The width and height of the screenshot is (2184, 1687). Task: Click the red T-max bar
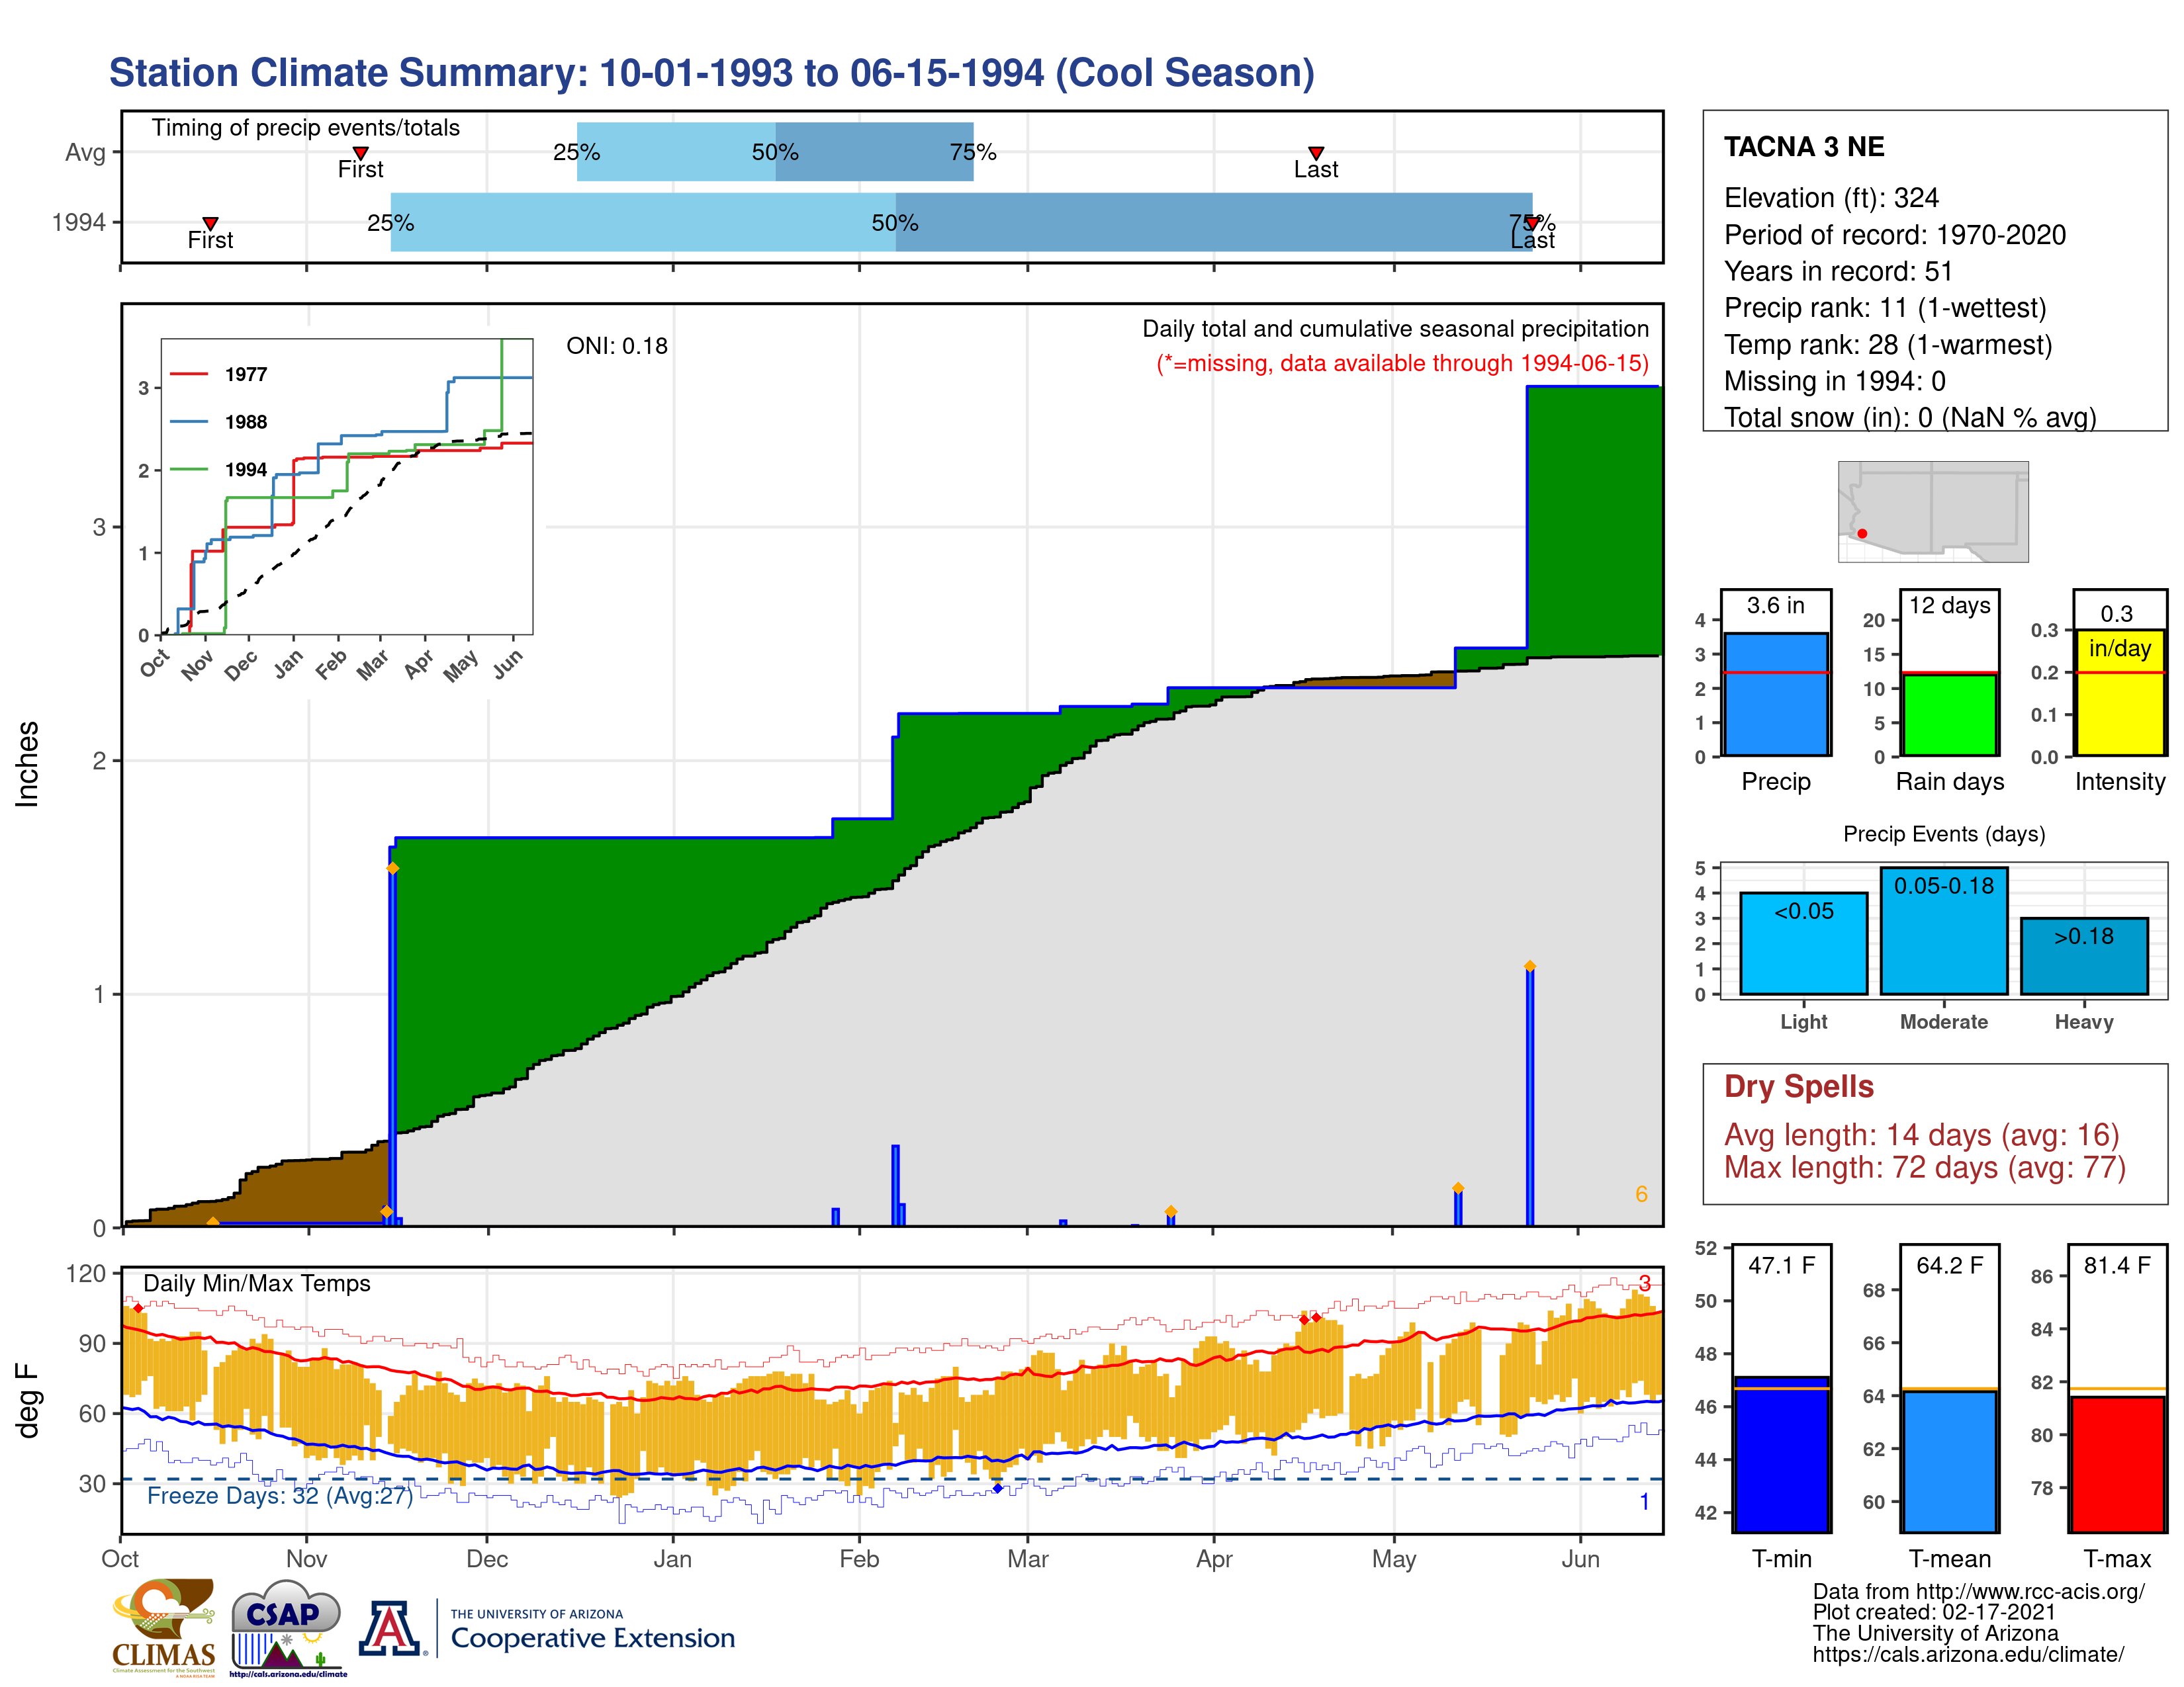(2117, 1464)
